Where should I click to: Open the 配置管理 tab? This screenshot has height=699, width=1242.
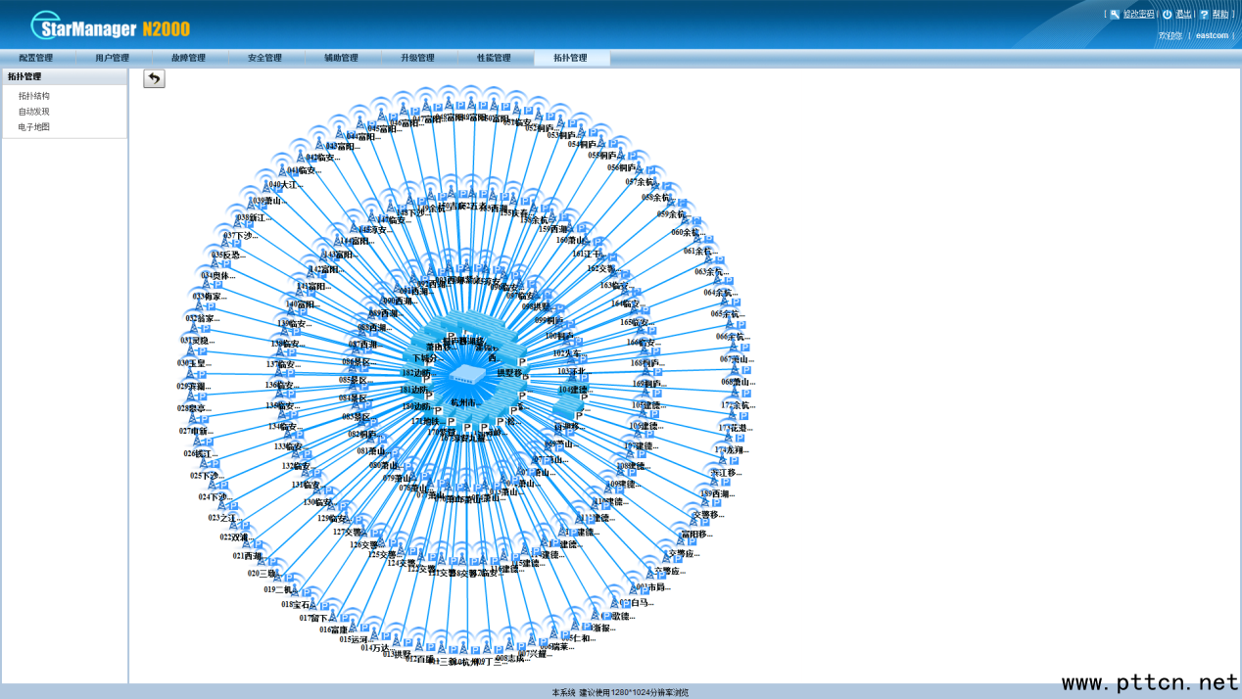[36, 59]
